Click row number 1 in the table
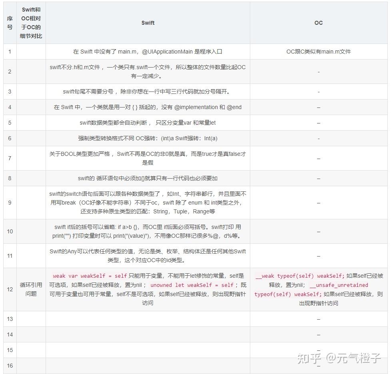The width and height of the screenshot is (391, 374). 9,52
